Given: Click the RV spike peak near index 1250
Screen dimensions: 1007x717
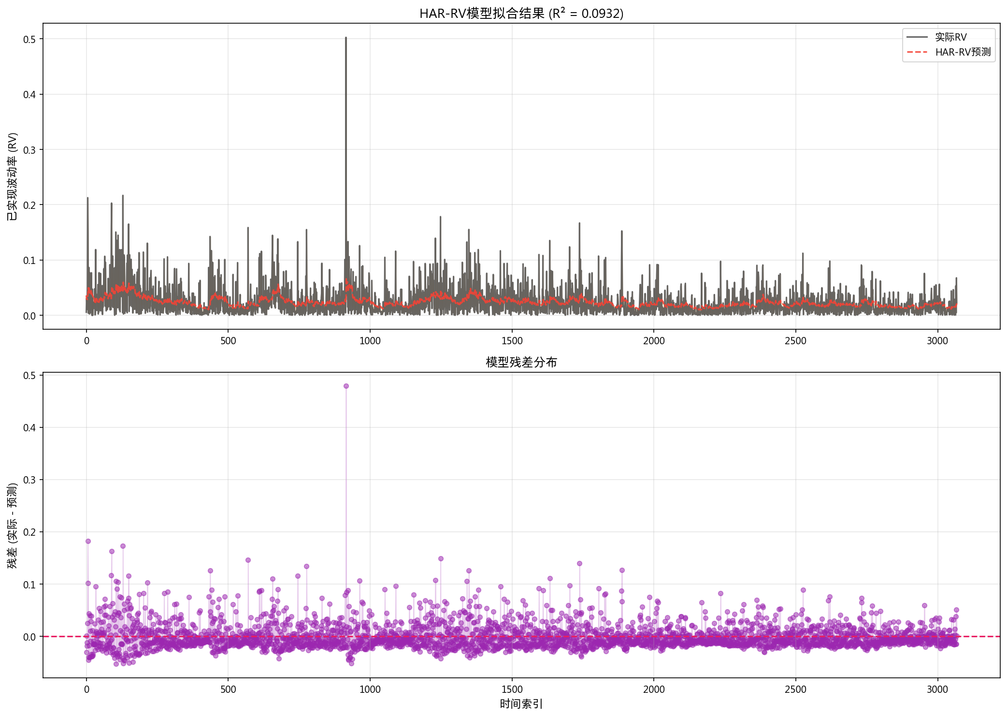Looking at the screenshot, I should coord(440,217).
